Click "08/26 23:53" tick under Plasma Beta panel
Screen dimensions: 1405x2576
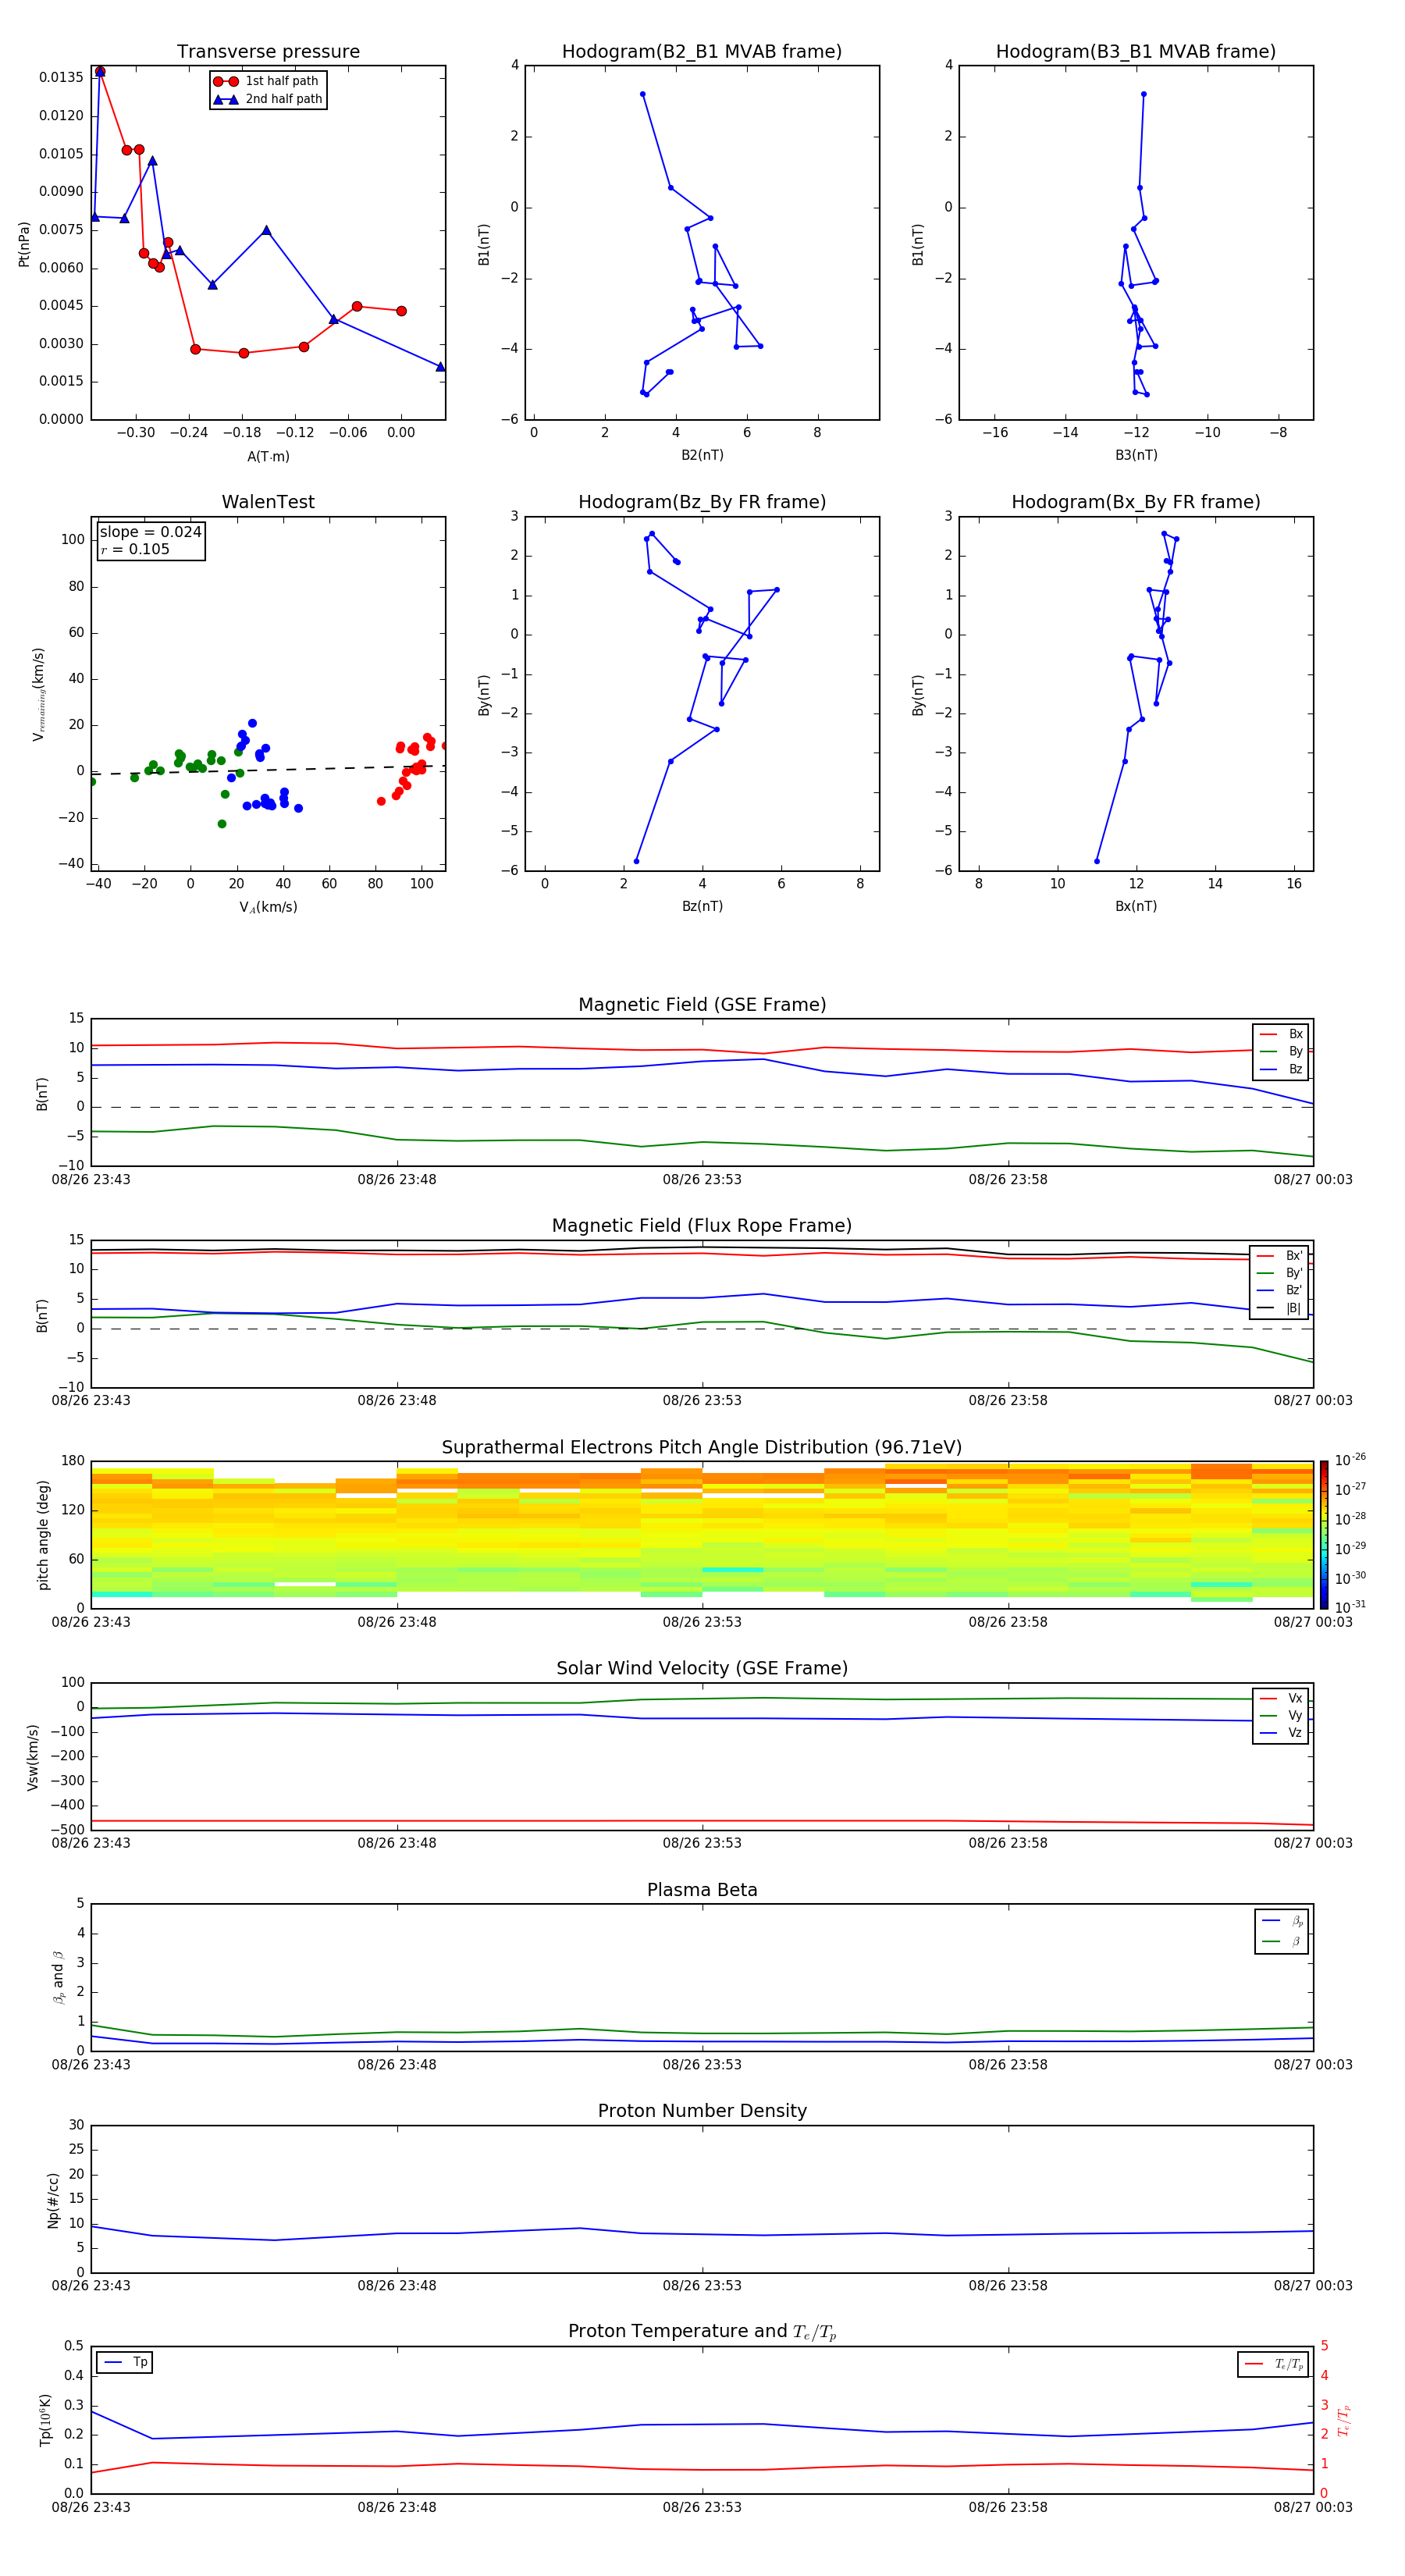click(x=702, y=2065)
